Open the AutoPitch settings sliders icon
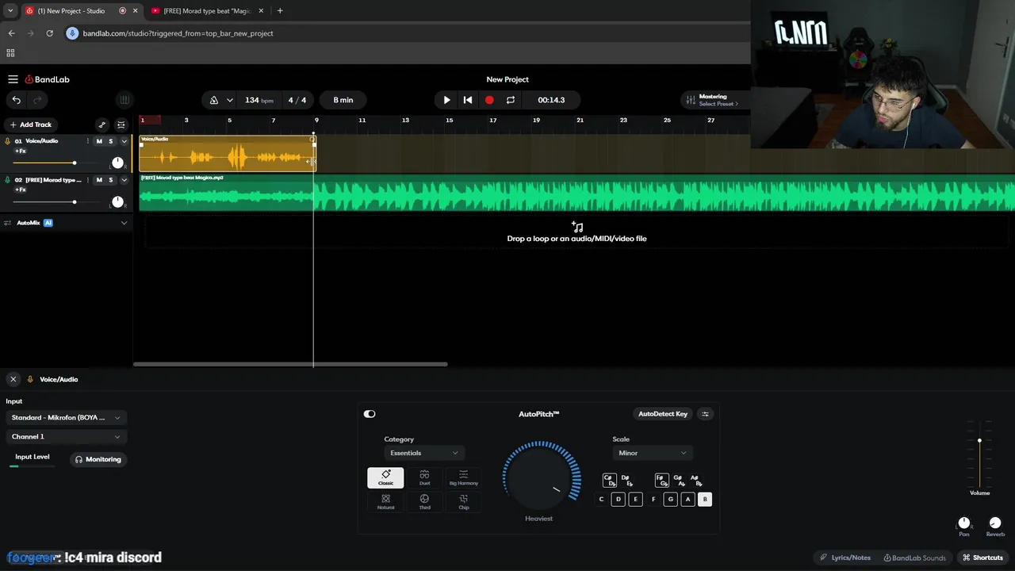 click(705, 414)
